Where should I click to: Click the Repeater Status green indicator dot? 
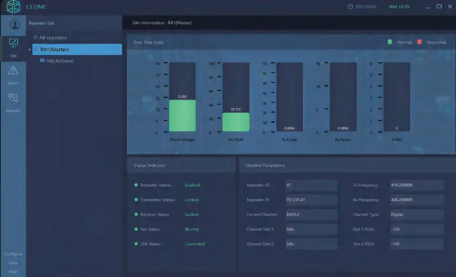pos(136,185)
